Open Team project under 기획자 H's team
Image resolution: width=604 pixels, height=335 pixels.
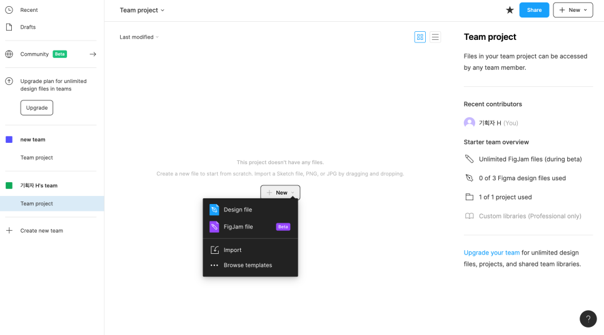[x=52, y=203]
